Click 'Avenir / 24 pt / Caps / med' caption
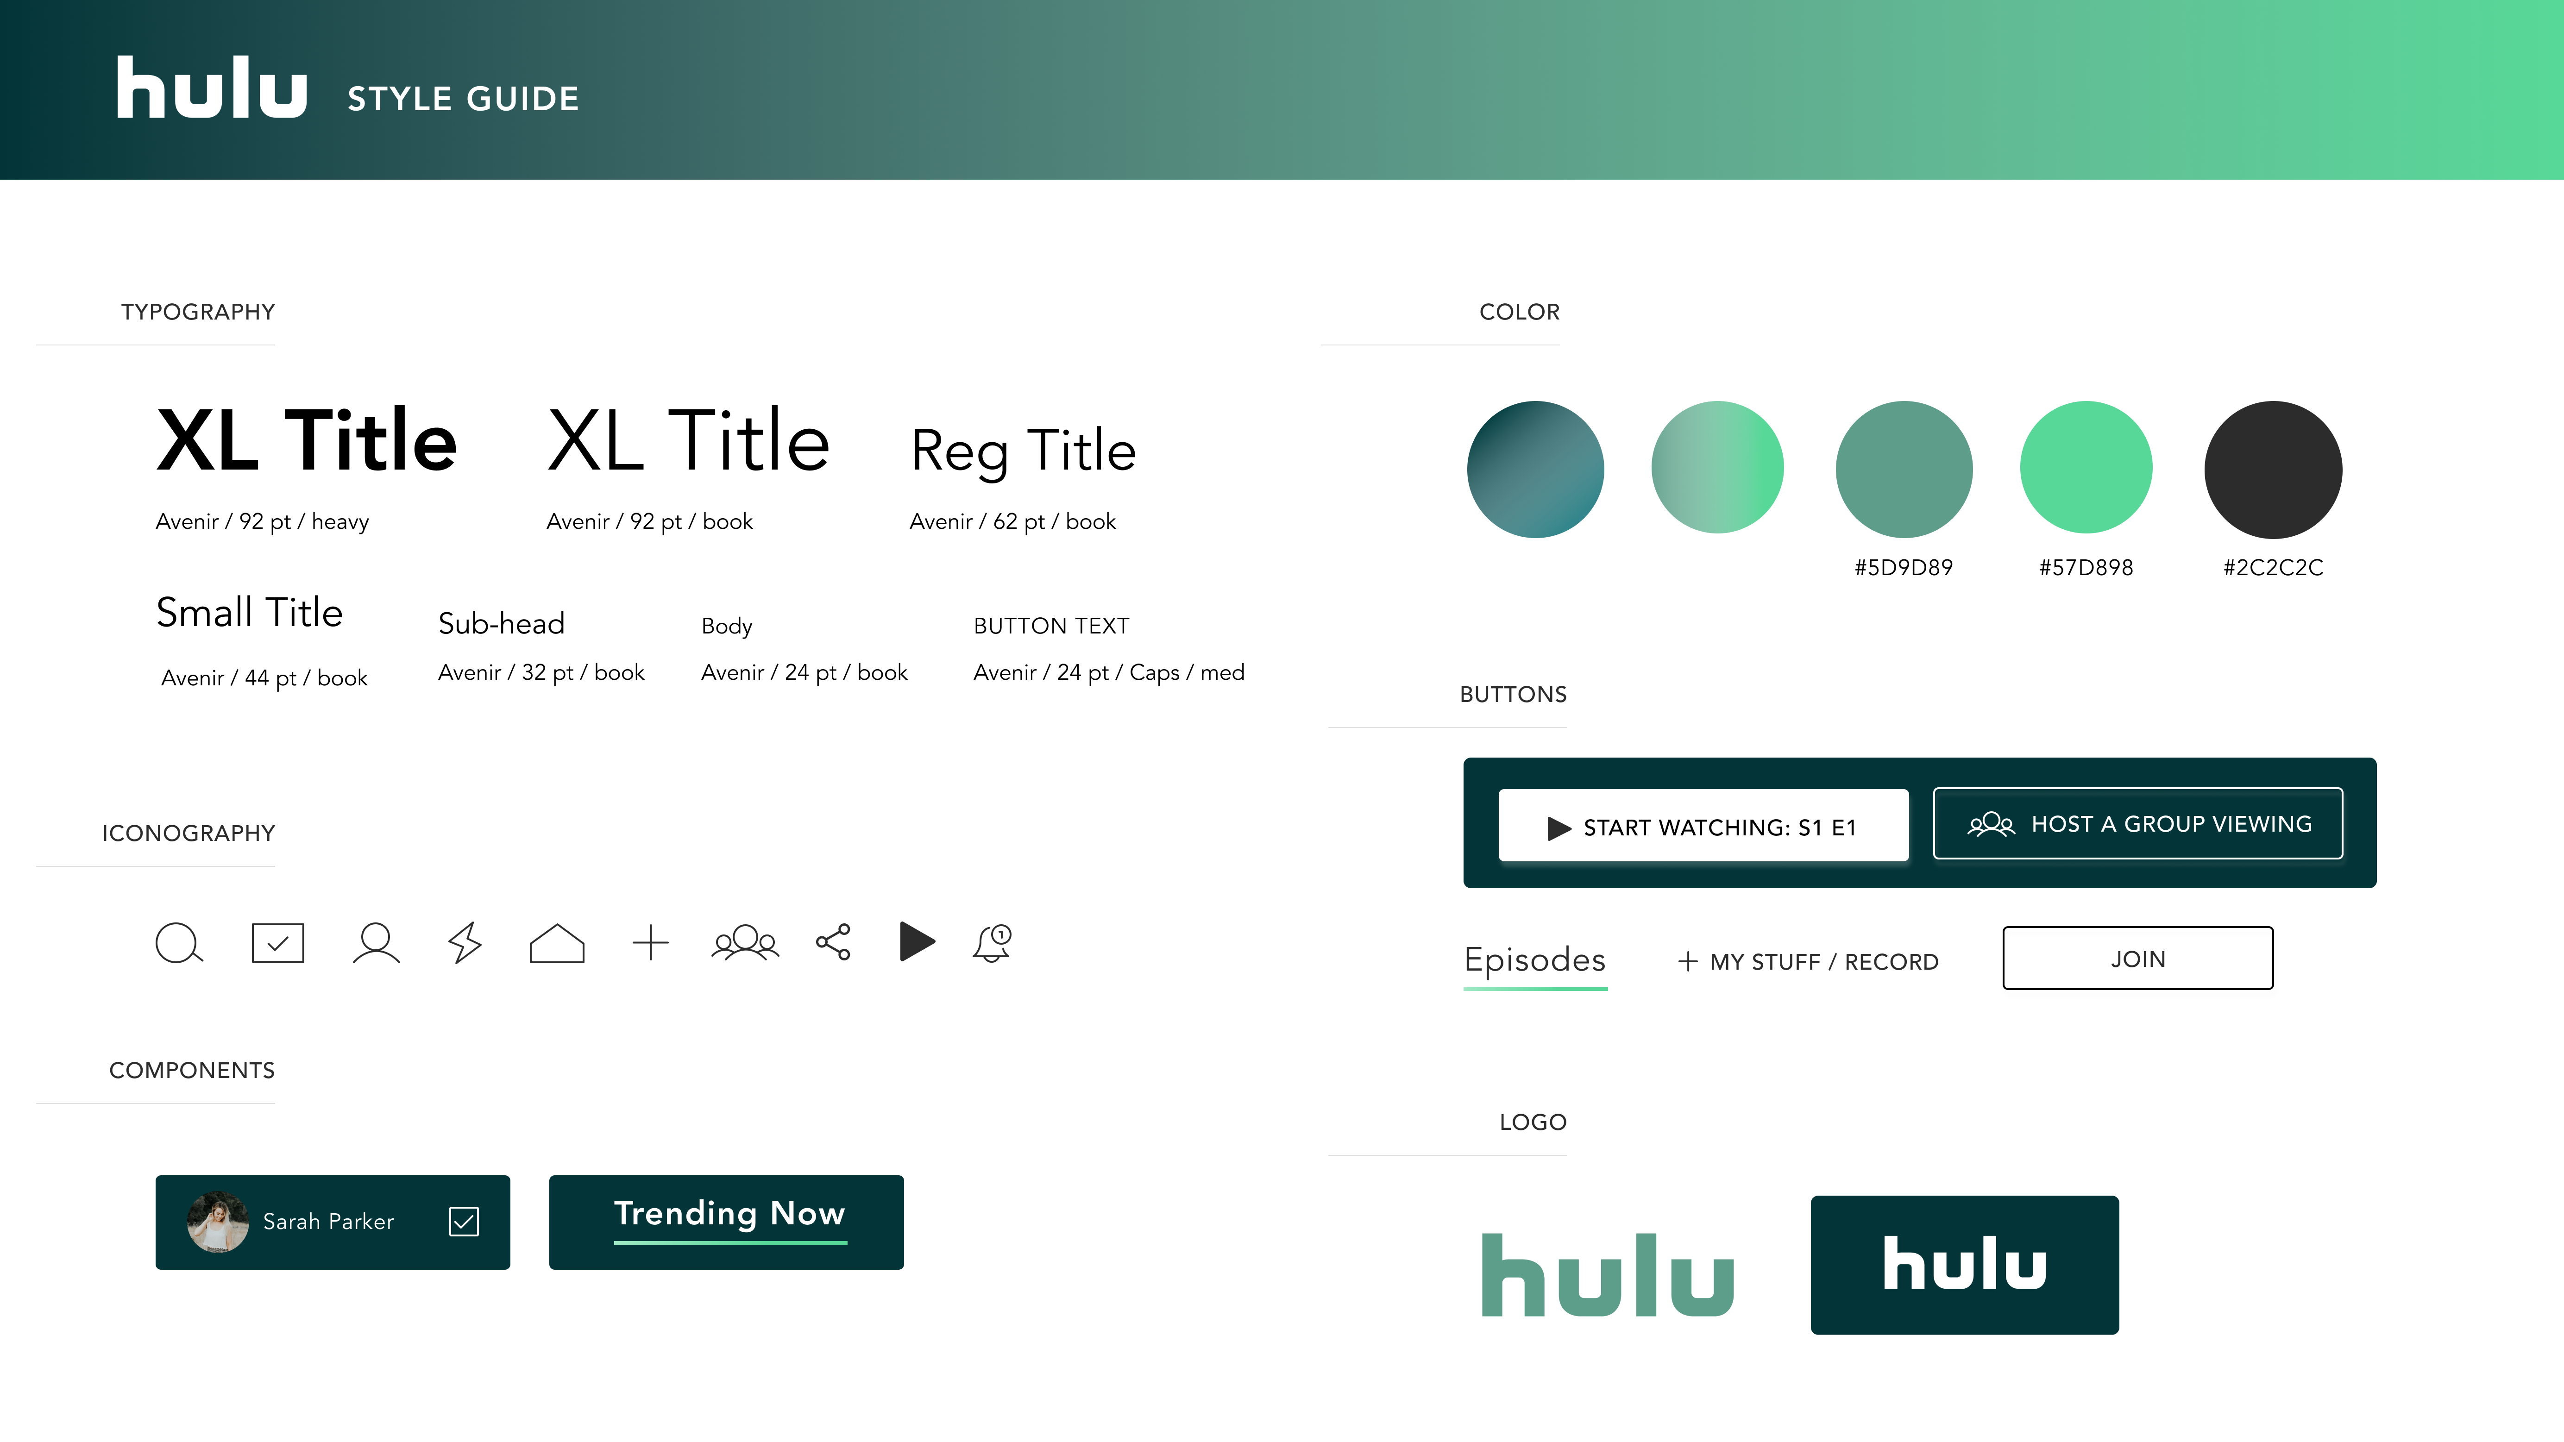The image size is (2564, 1442). (x=1109, y=673)
